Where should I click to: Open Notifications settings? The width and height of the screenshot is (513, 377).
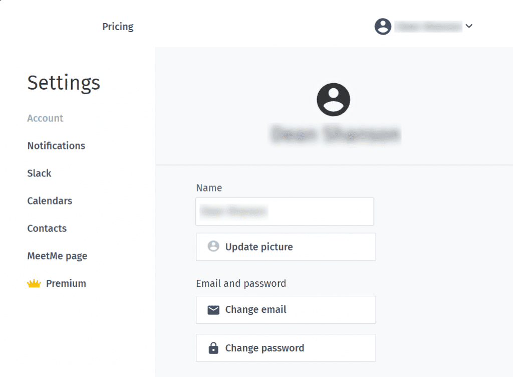pyautogui.click(x=56, y=145)
